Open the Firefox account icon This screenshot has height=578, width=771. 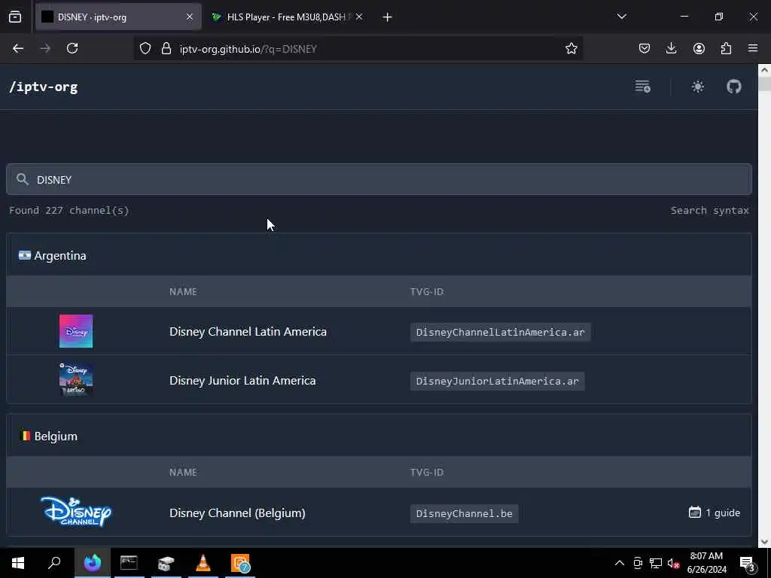coord(699,48)
